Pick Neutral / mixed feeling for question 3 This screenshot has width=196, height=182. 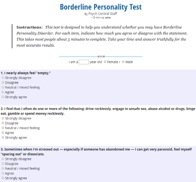point(3,168)
